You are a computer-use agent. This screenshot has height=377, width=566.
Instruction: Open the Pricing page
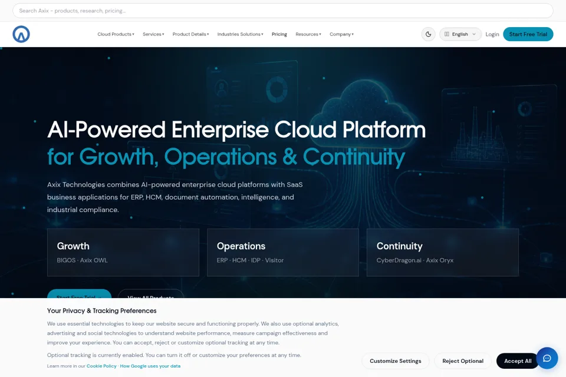[x=279, y=34]
